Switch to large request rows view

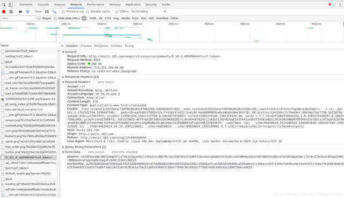click(47, 12)
